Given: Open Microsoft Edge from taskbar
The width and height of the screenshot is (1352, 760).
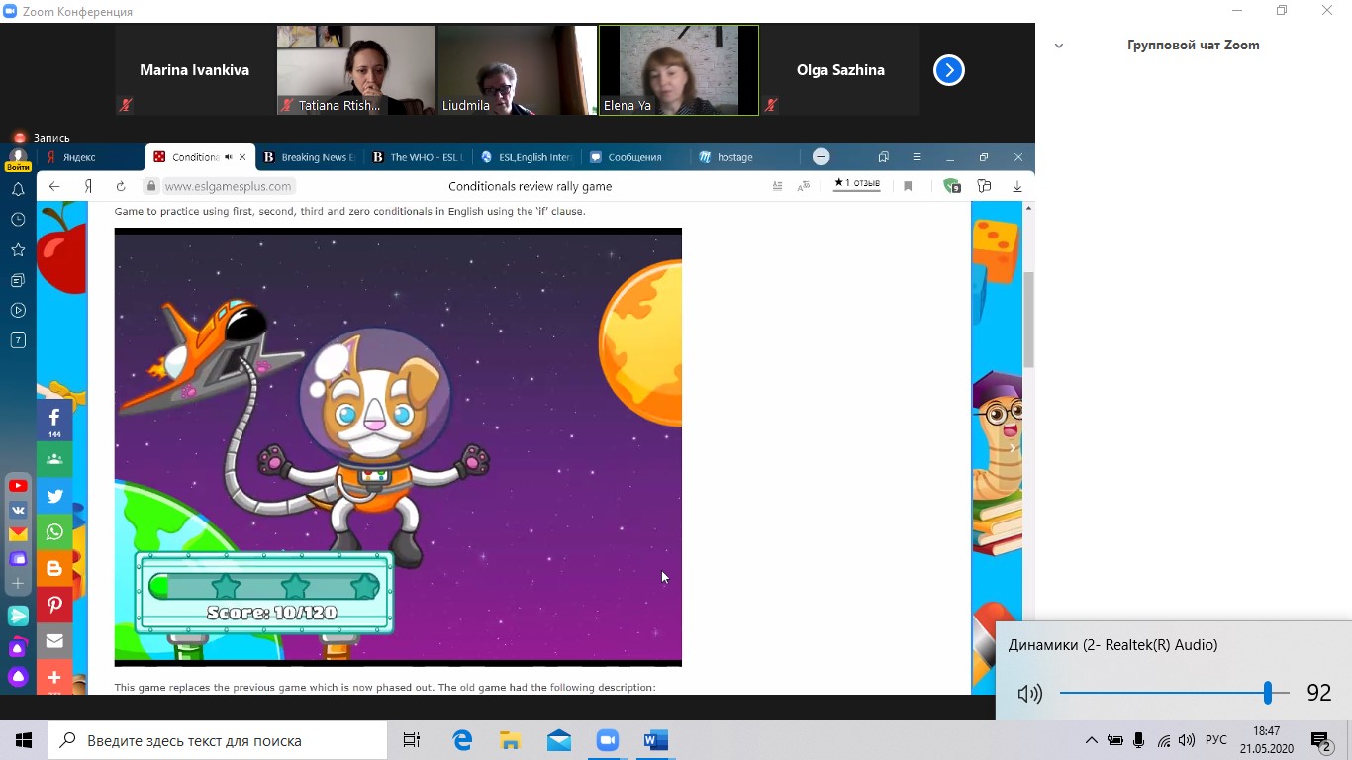Looking at the screenshot, I should [462, 740].
